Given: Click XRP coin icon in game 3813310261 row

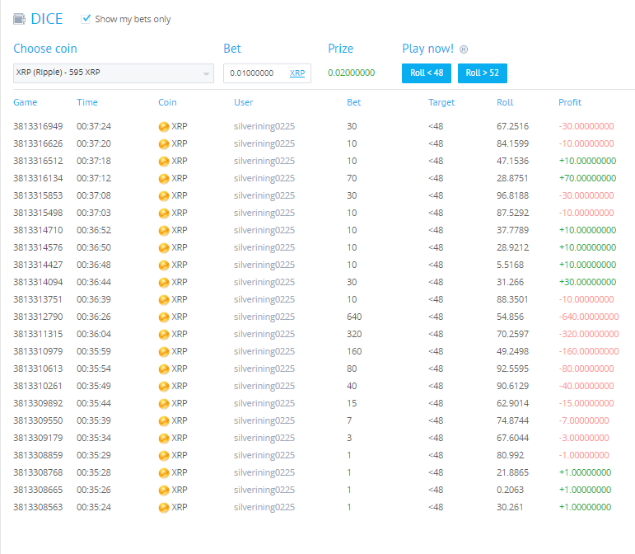Looking at the screenshot, I should pos(164,386).
